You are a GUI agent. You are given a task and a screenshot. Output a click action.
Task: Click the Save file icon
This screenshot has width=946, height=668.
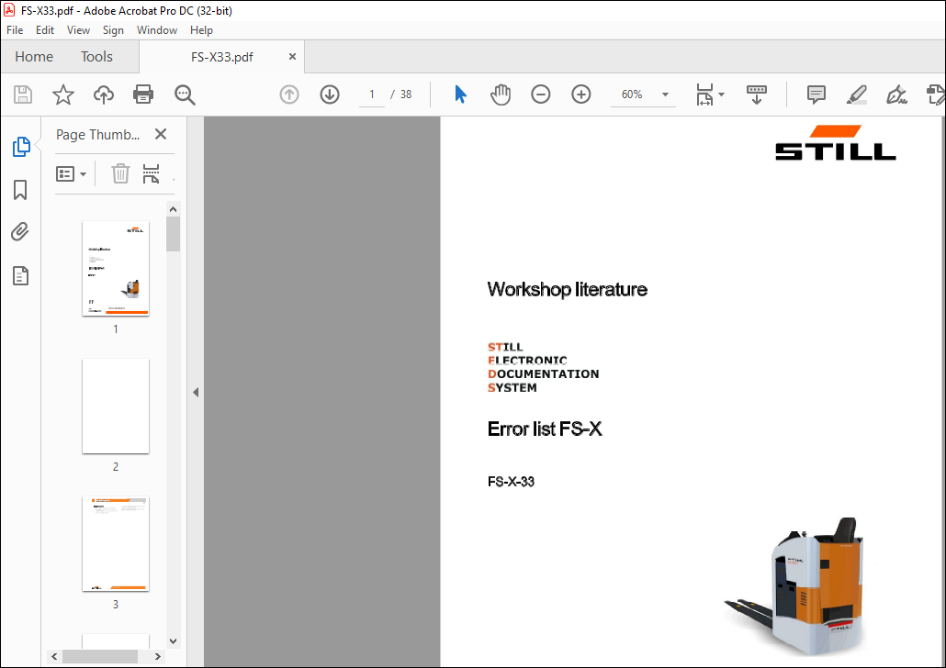tap(23, 95)
